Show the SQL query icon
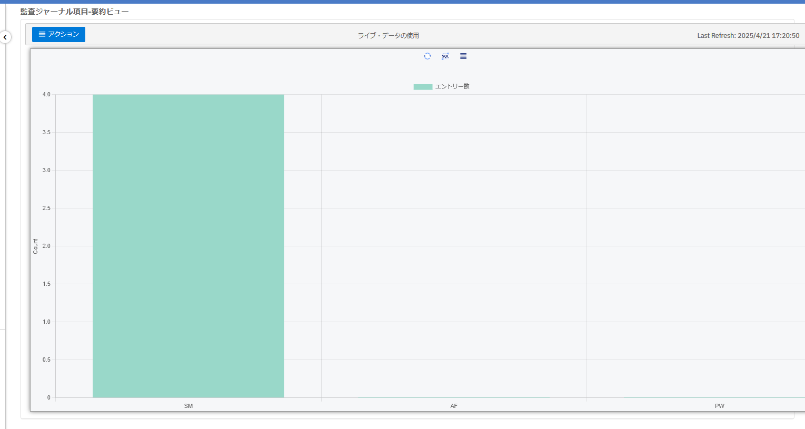Image resolution: width=805 pixels, height=429 pixels. click(x=445, y=56)
